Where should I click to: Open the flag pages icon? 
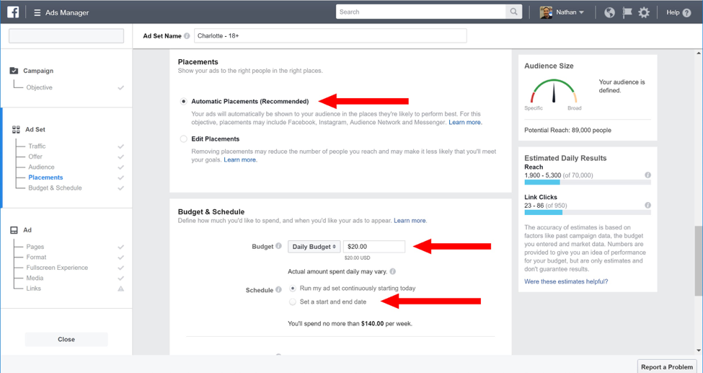coord(627,12)
